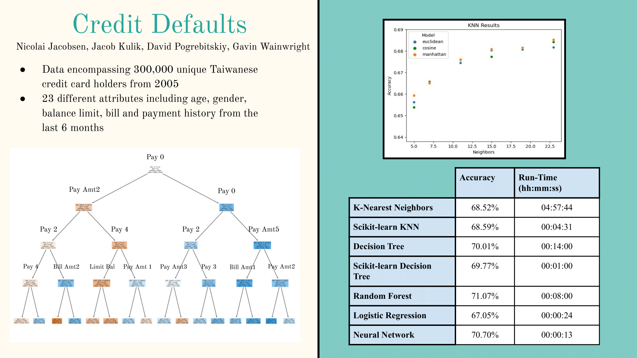Image resolution: width=637 pixels, height=358 pixels.
Task: Click the 22.5 tick on the x-axis
Action: point(550,146)
